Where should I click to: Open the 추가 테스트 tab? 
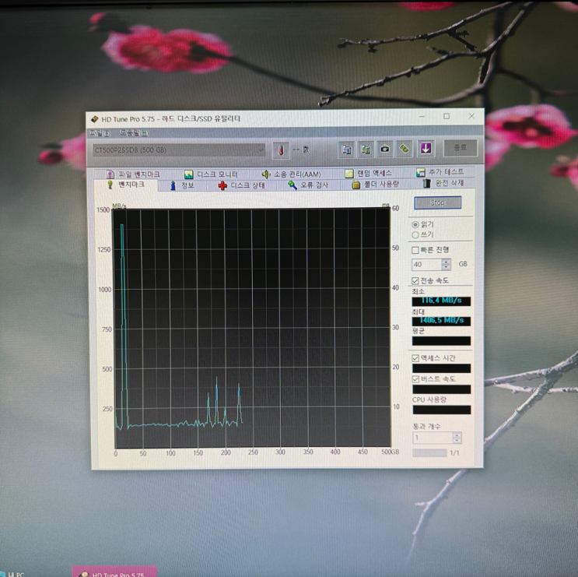[440, 172]
